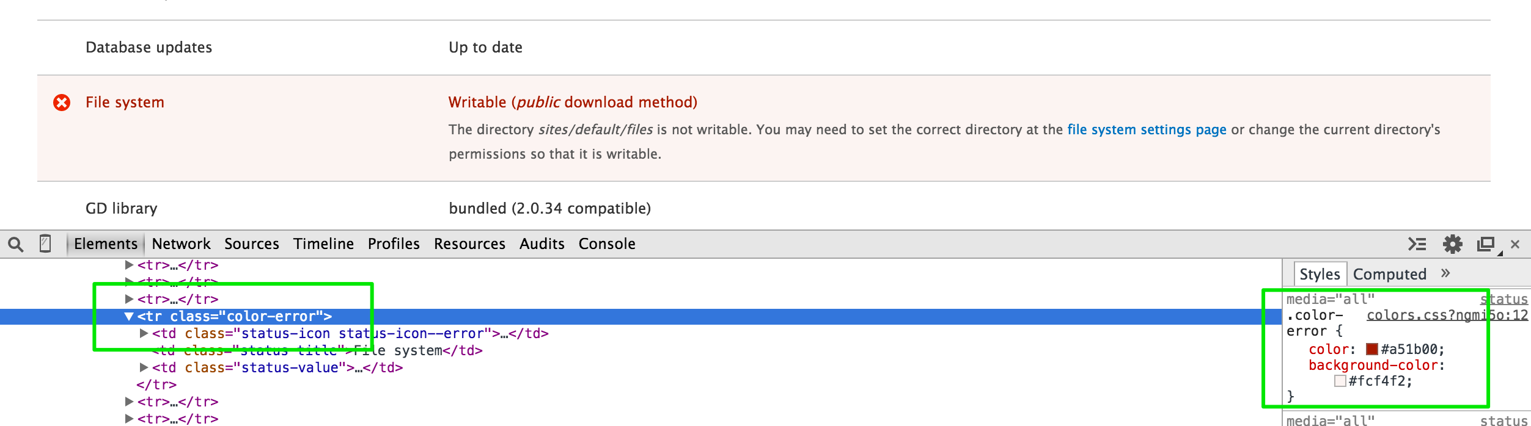Viewport: 1531px width, 426px height.
Task: Switch to the Network tab
Action: click(x=181, y=244)
